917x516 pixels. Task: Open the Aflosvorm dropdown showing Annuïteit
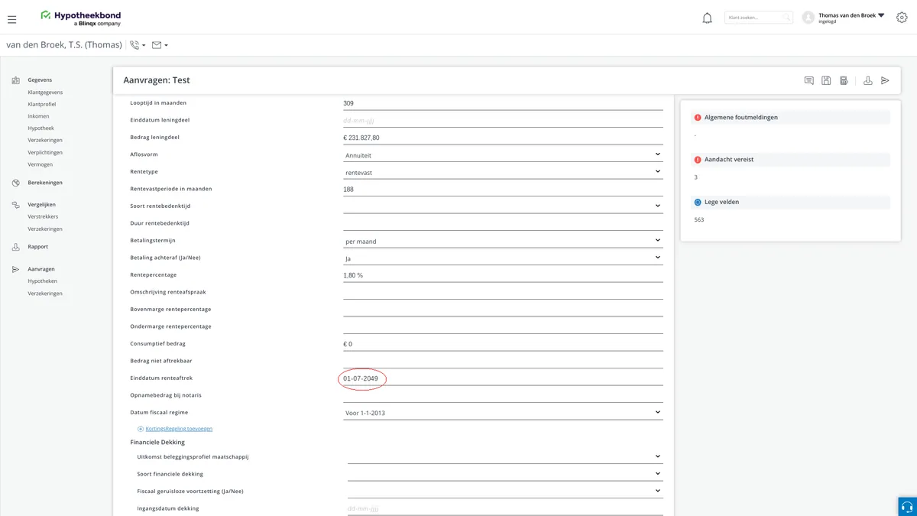(504, 155)
